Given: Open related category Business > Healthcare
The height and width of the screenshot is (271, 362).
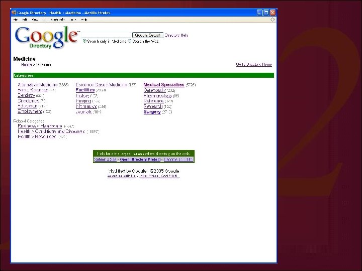Looking at the screenshot, I should click(40, 126).
